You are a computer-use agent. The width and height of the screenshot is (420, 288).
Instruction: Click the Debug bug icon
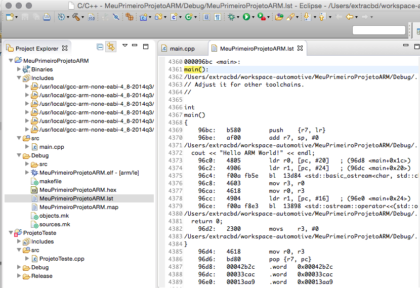pyautogui.click(x=231, y=17)
